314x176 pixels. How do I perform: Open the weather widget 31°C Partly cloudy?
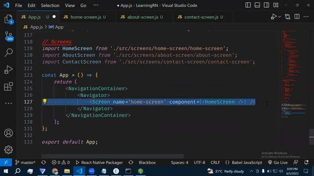[226, 171]
